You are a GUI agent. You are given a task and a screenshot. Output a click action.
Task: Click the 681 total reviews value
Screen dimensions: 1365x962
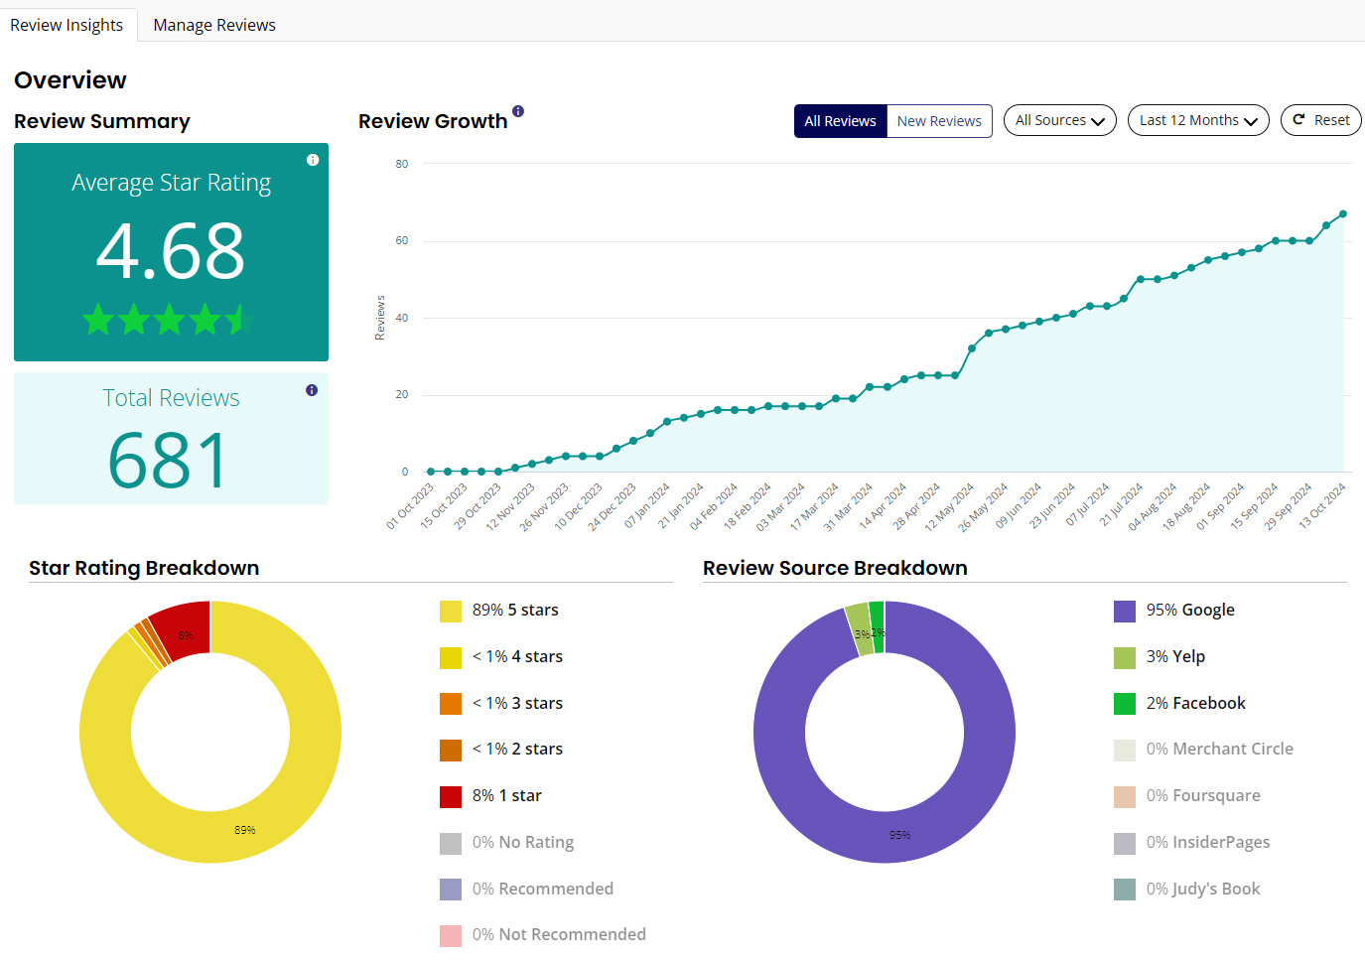tap(168, 460)
